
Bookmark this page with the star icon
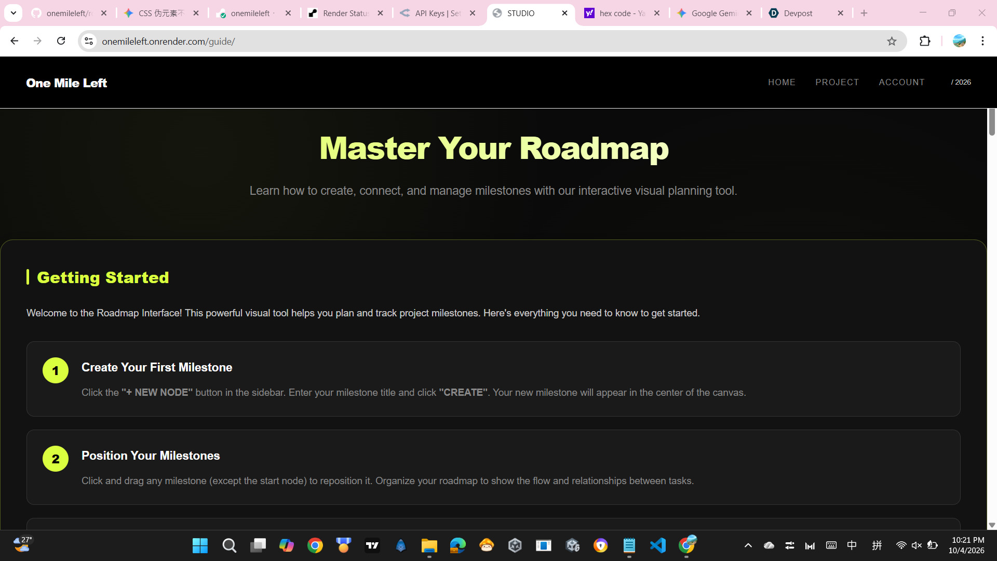pyautogui.click(x=892, y=41)
